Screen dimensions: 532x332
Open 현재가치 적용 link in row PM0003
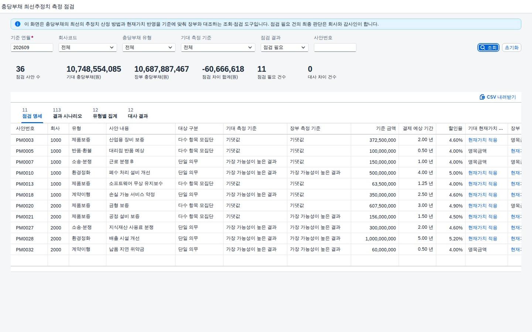point(482,140)
